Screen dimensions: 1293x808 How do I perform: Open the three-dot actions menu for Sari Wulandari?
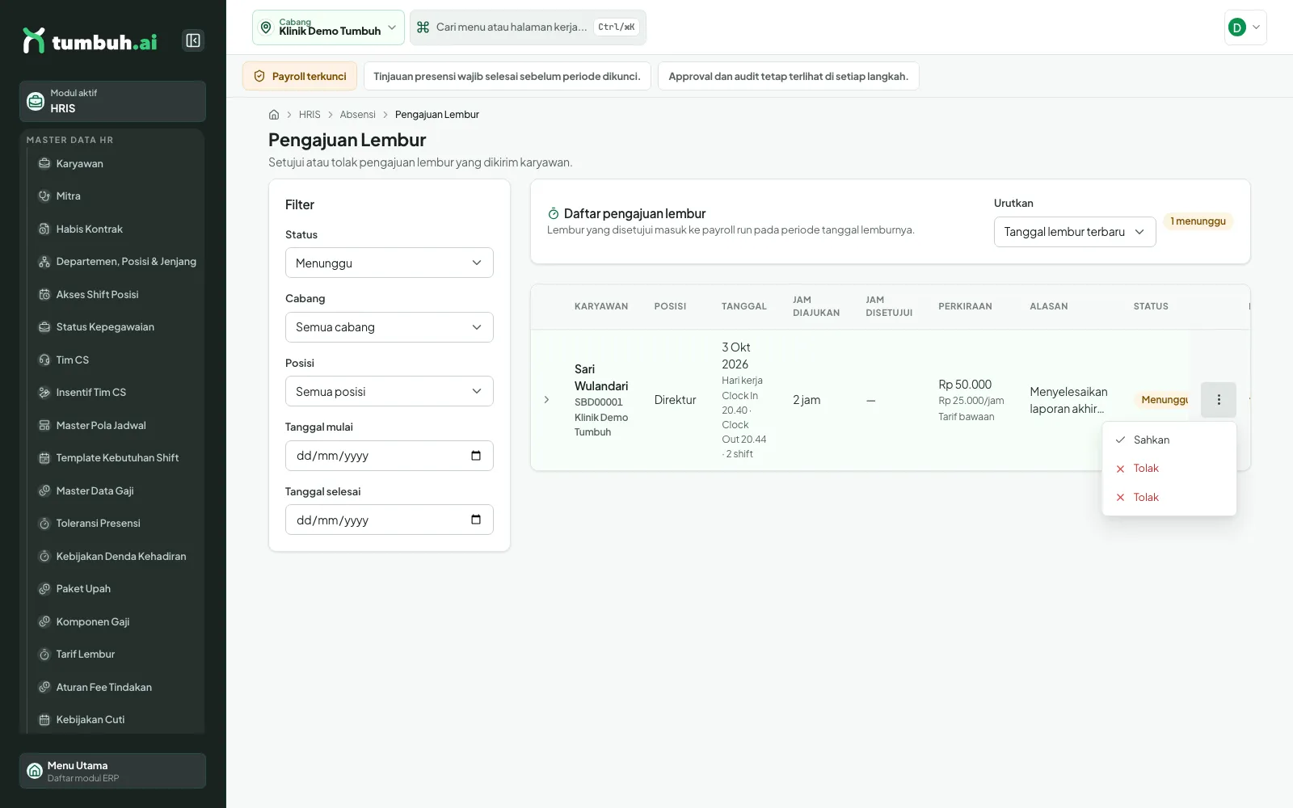[1219, 400]
